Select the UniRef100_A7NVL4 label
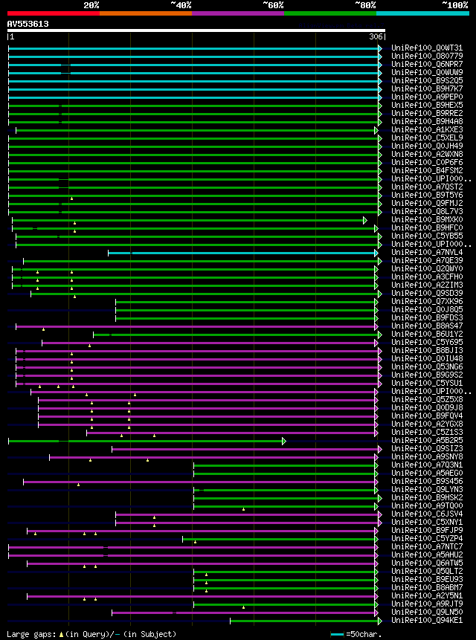476x640 pixels. click(427, 253)
